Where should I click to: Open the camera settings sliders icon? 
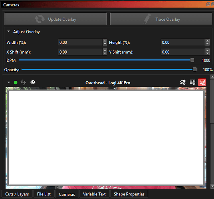coord(183,82)
